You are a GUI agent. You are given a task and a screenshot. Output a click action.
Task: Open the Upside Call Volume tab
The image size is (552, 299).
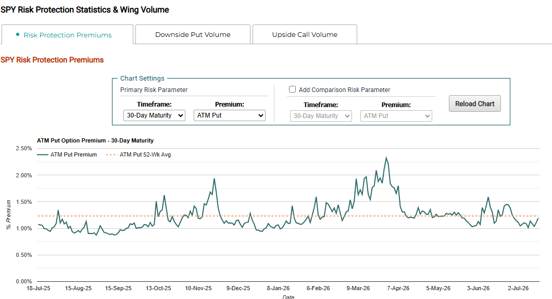305,34
